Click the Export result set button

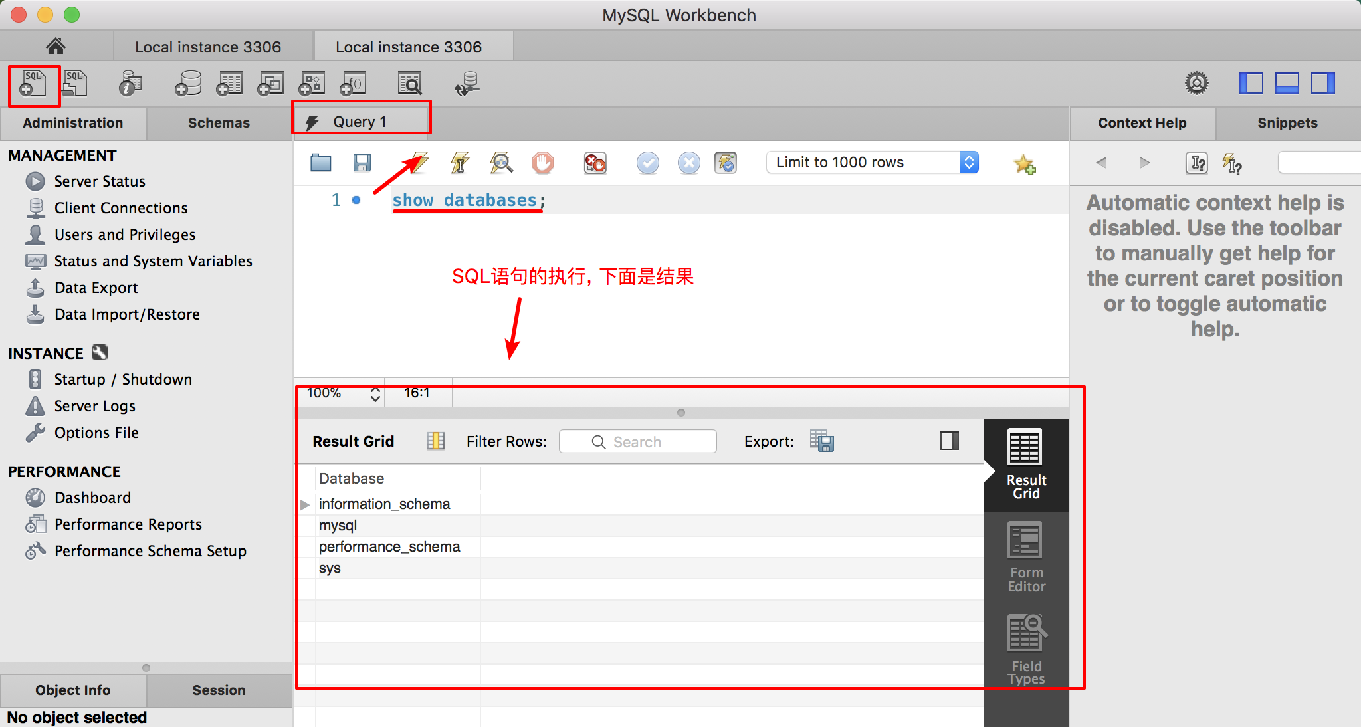pyautogui.click(x=822, y=441)
